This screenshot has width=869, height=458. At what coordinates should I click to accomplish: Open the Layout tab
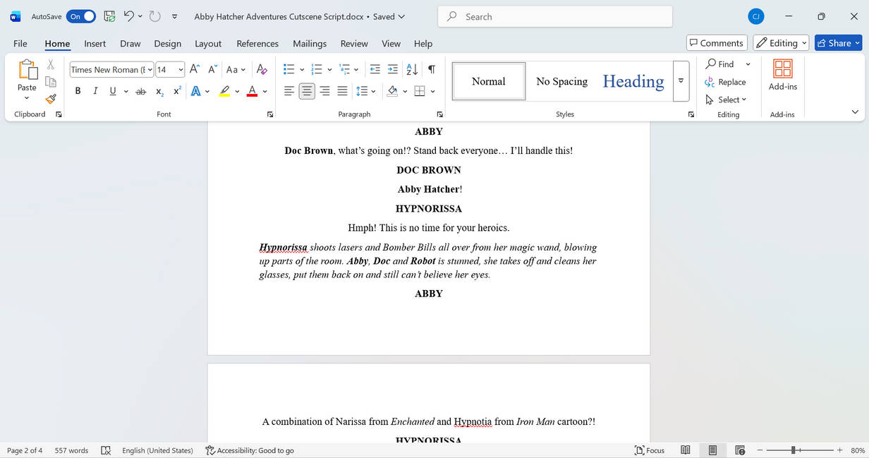pyautogui.click(x=208, y=43)
